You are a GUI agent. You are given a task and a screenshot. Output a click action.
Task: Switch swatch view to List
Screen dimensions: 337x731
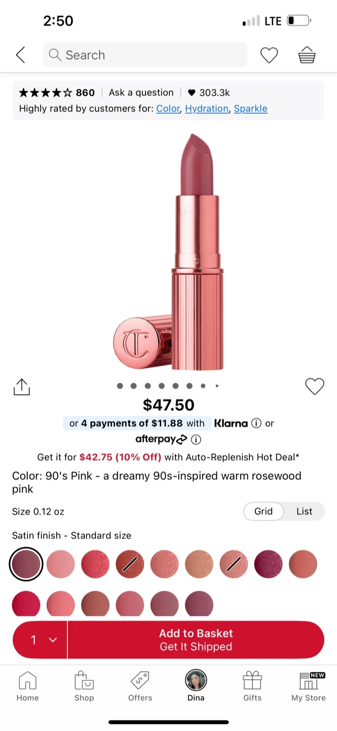pyautogui.click(x=304, y=511)
